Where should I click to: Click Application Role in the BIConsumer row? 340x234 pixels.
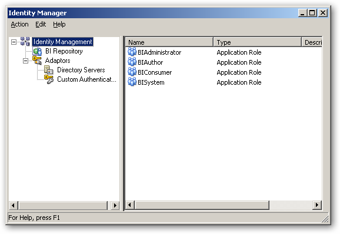pyautogui.click(x=239, y=72)
